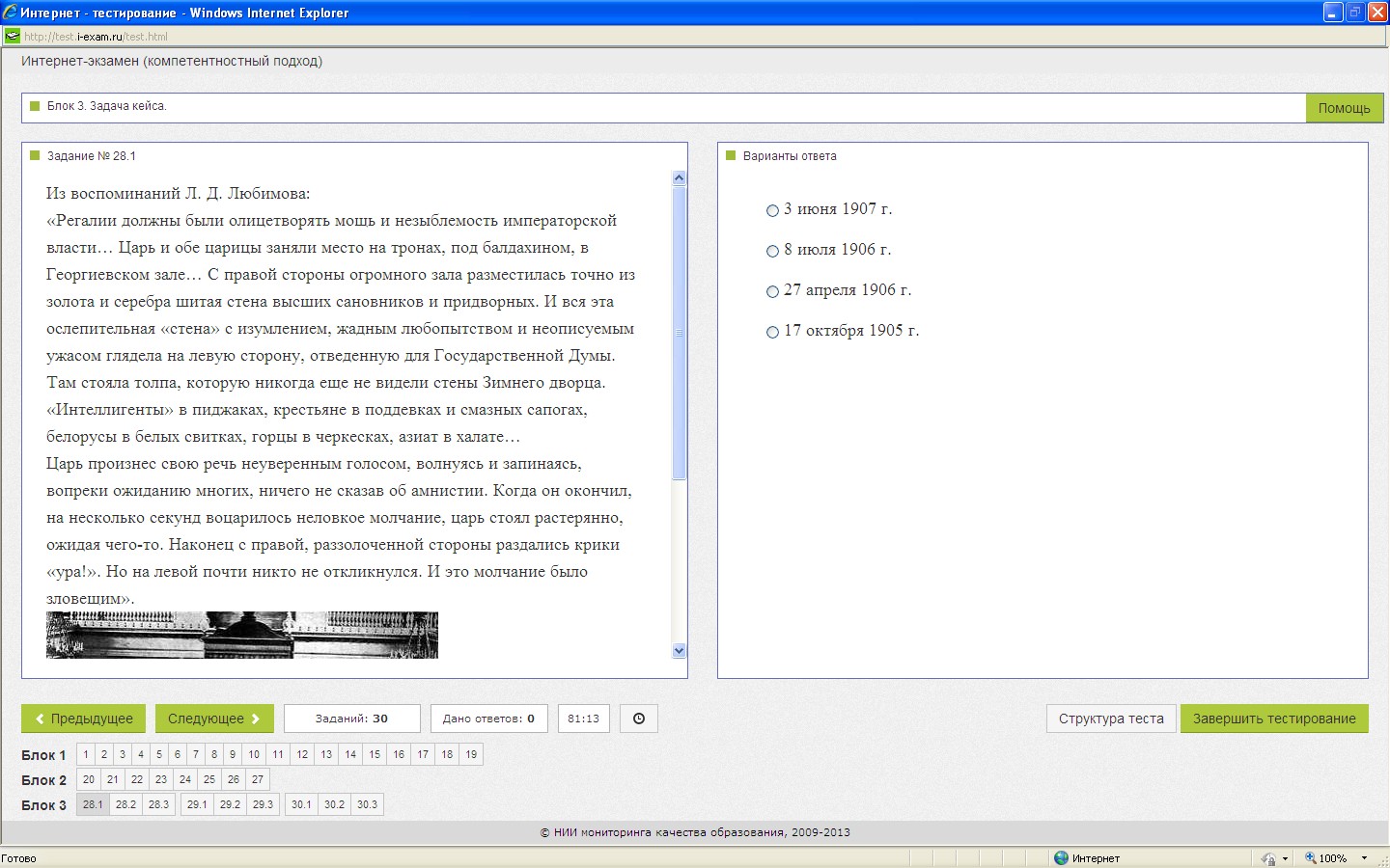Screen dimensions: 1390x868
Task: Pick answer 17 октября 1905 г.
Action: (772, 332)
